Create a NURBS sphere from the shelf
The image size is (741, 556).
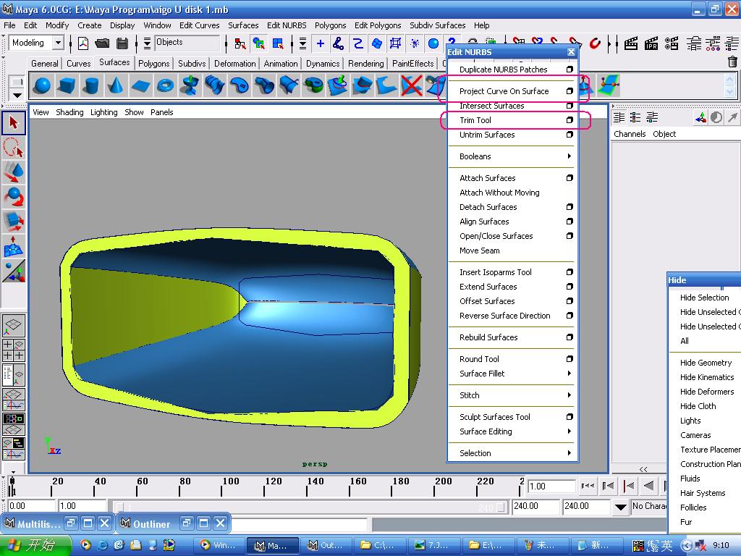[x=43, y=85]
